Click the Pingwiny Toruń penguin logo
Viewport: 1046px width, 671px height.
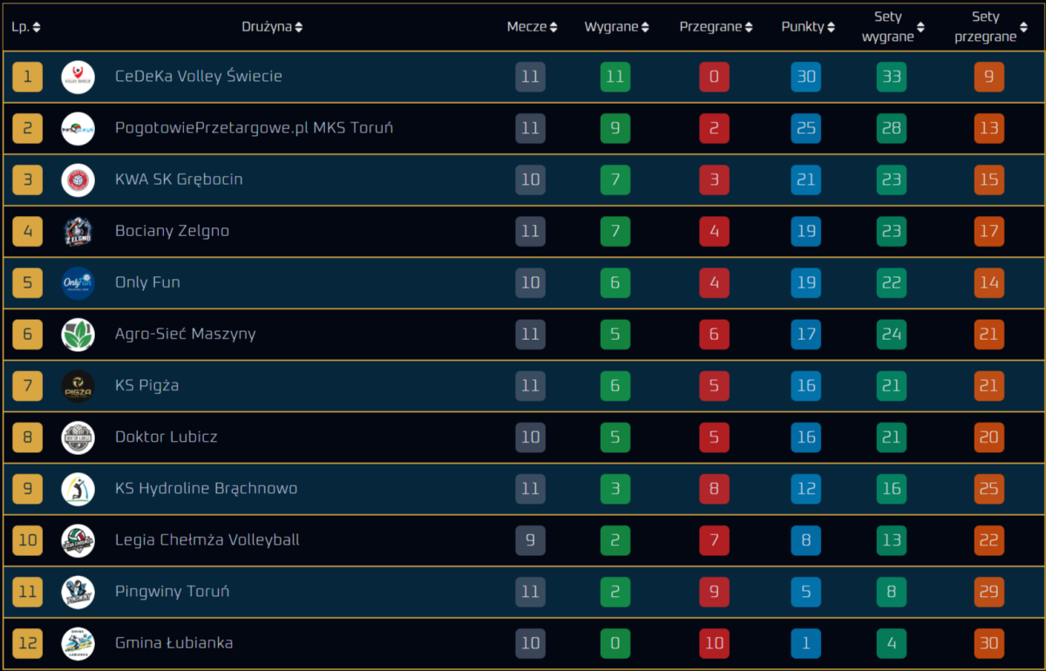[x=78, y=592]
